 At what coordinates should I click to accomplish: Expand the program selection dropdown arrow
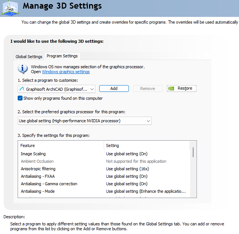[x=92, y=89]
